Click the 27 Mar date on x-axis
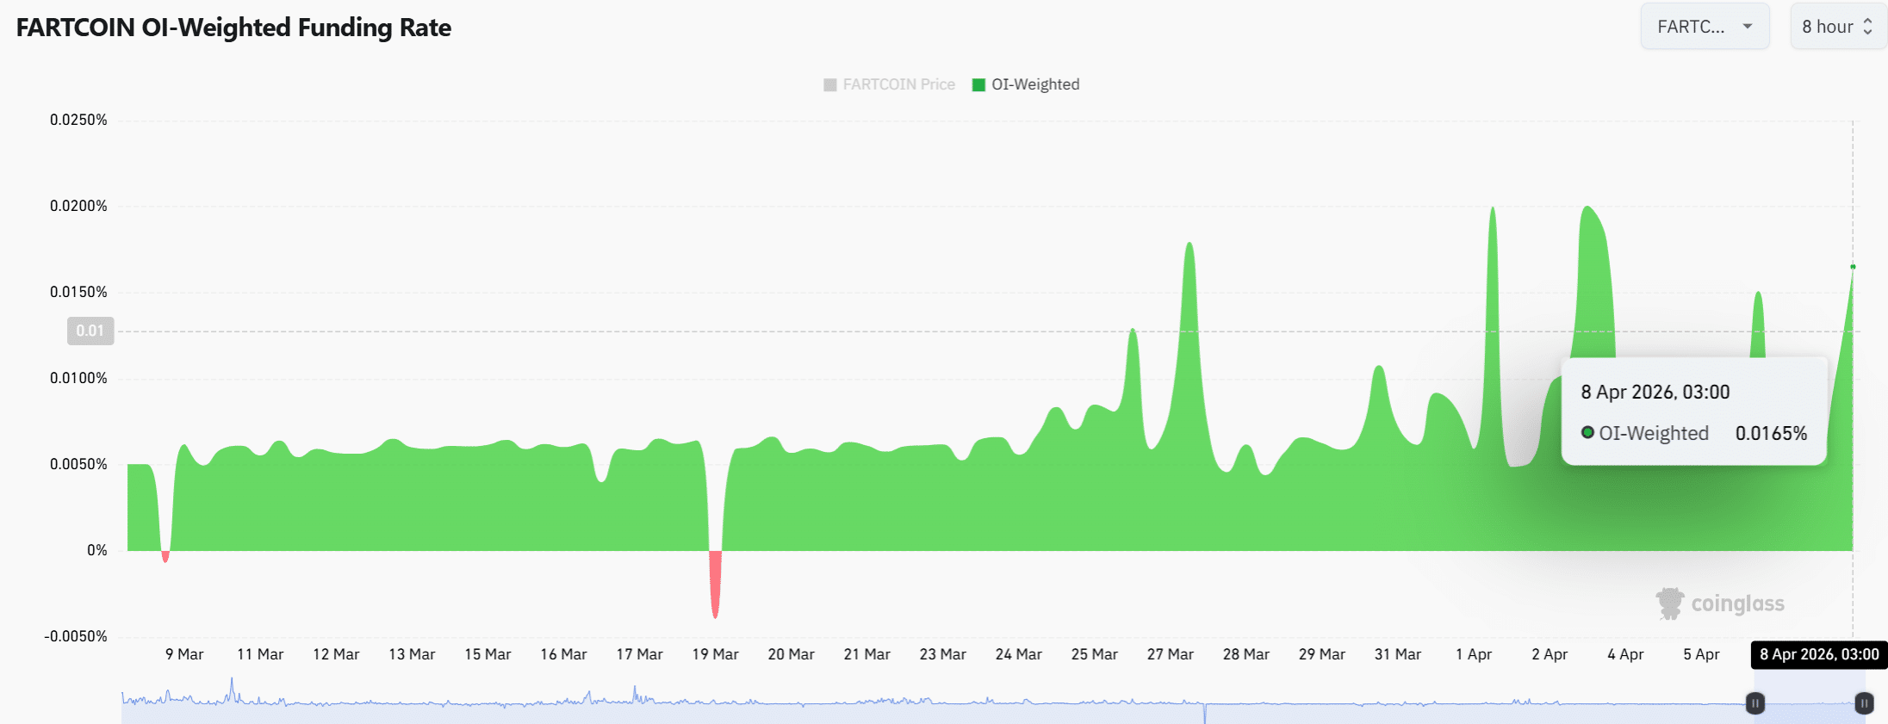 [1170, 654]
